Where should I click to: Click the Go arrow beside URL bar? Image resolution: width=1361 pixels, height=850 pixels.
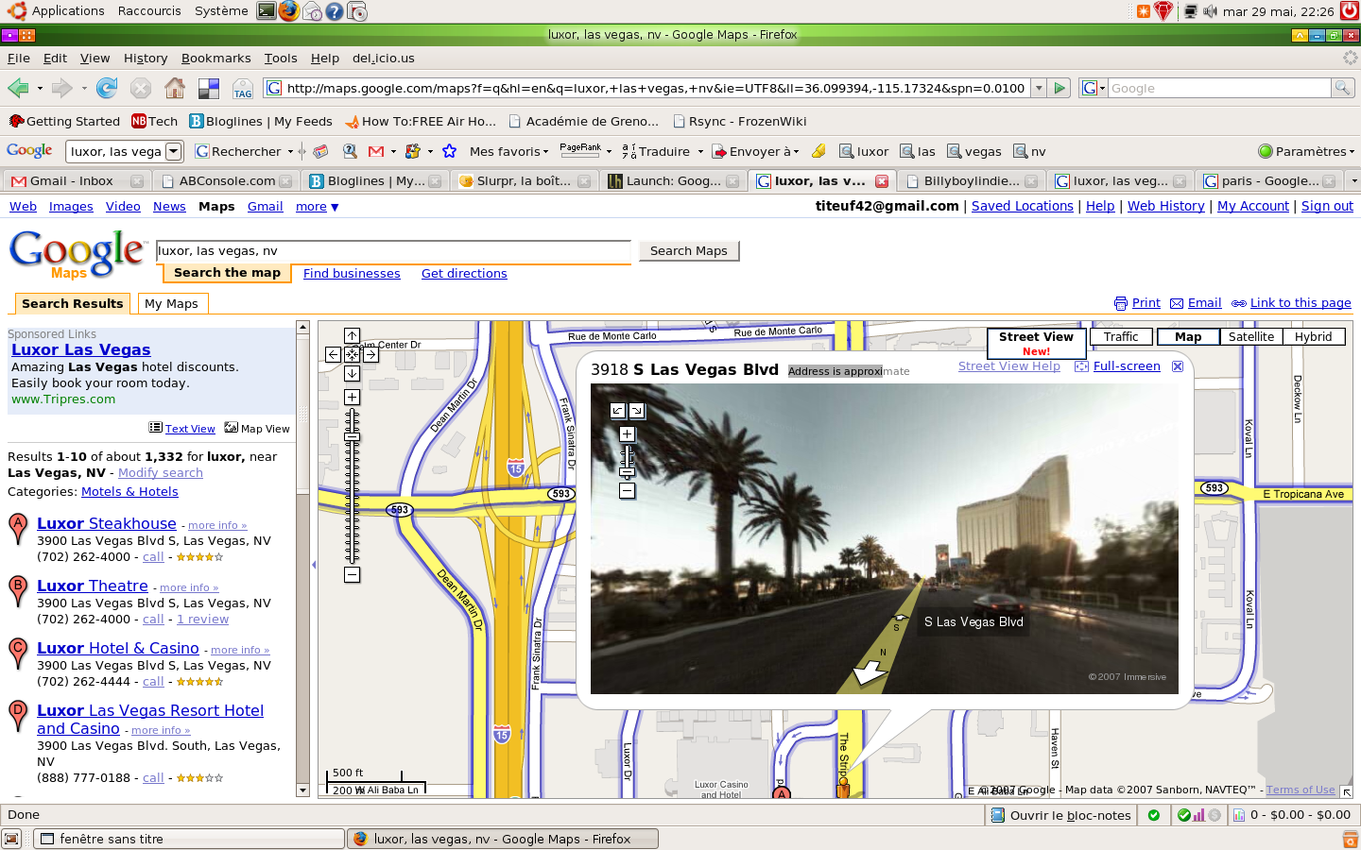[1060, 88]
